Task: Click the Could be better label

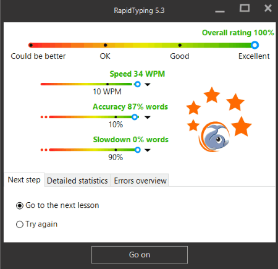Action: (38, 56)
